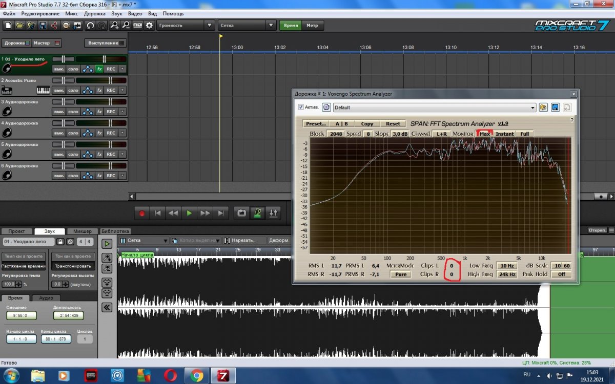Screen dimensions: 615x384
Task: Zoom out using the magnifier minus icon in the top toolbar
Action: point(126,25)
